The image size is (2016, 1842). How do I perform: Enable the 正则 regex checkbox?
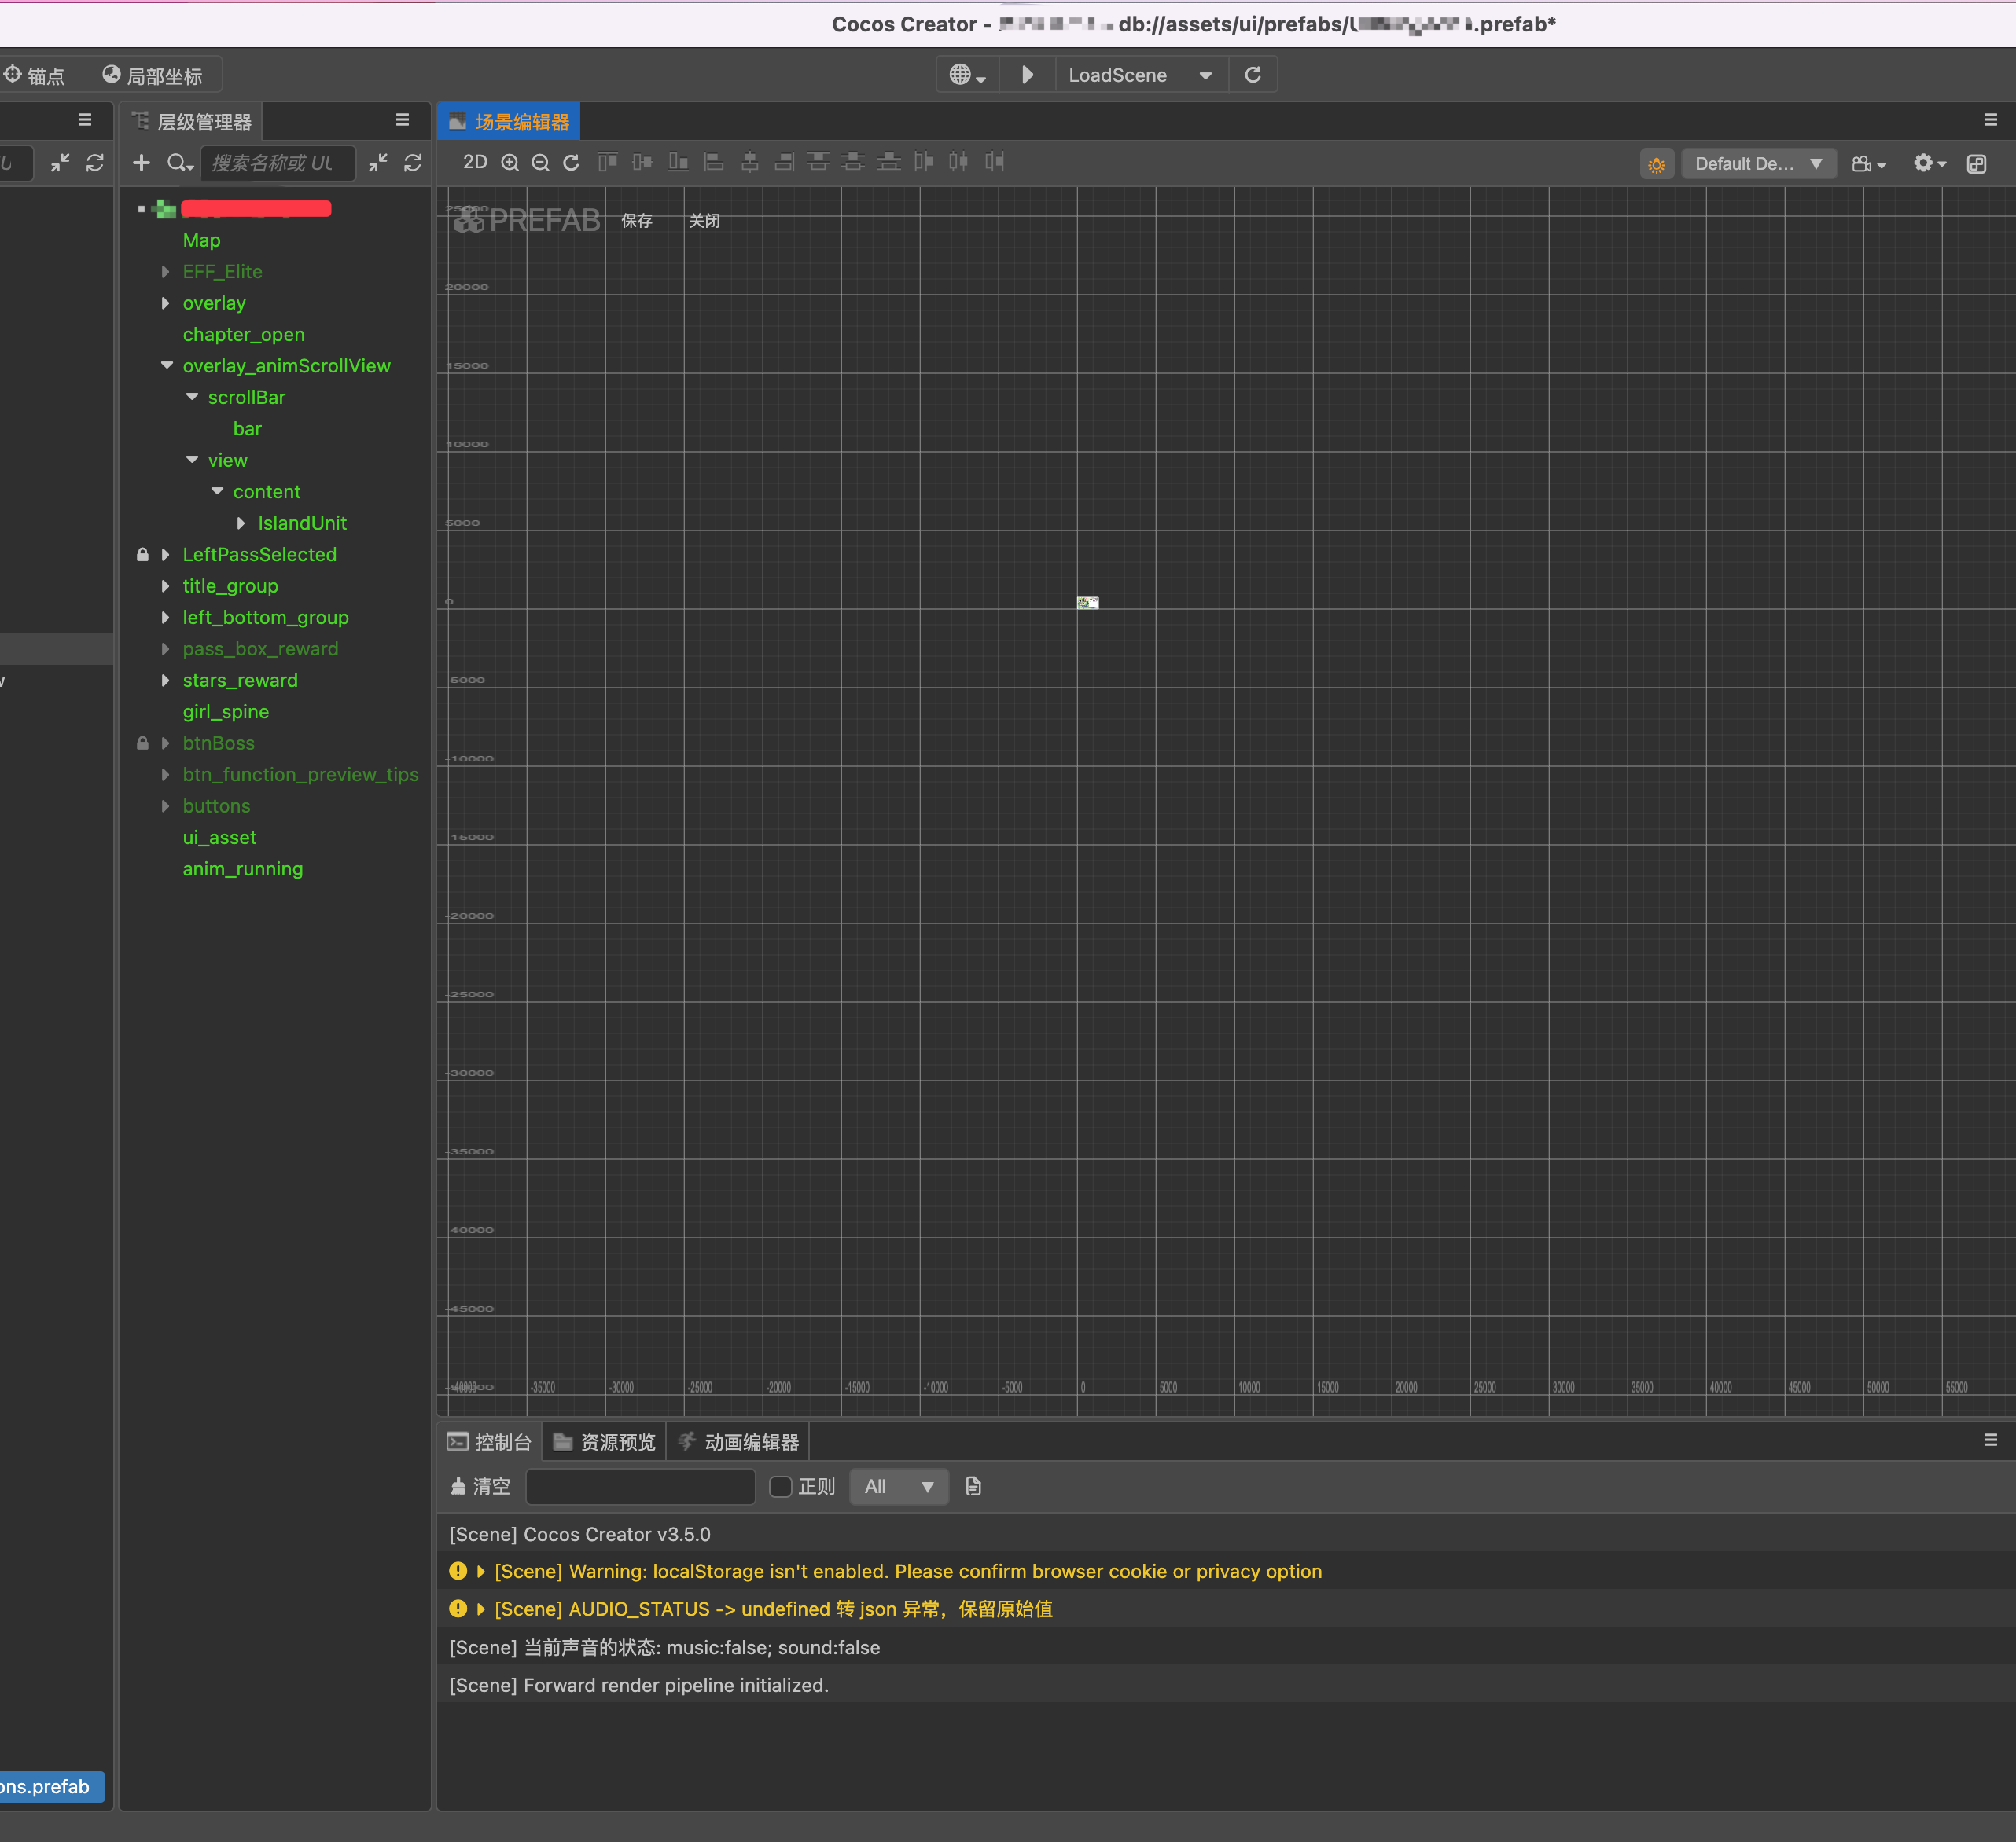click(x=781, y=1486)
